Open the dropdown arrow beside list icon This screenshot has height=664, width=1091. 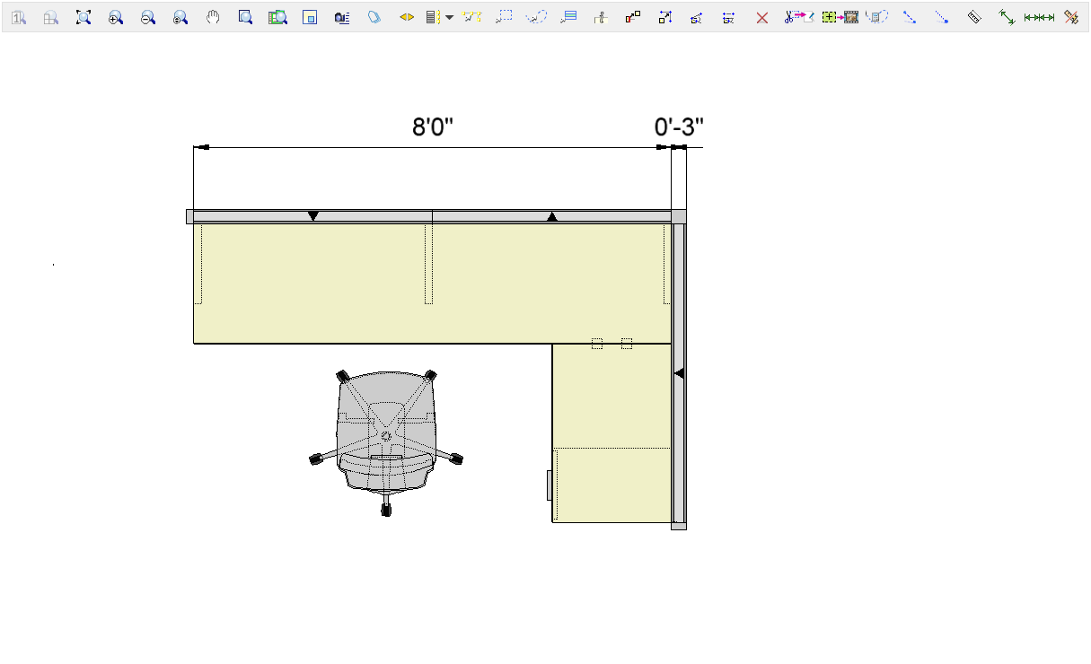coord(449,17)
